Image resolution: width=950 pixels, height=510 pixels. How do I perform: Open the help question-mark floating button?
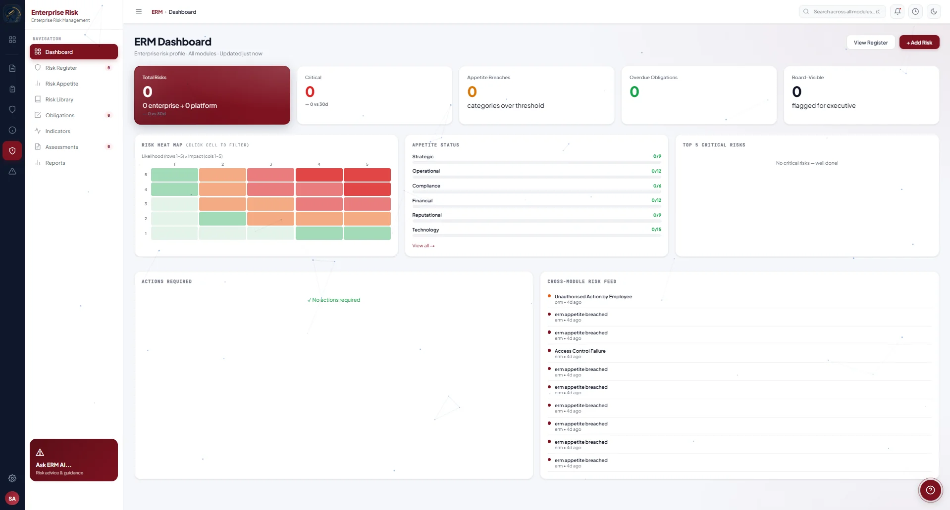930,490
